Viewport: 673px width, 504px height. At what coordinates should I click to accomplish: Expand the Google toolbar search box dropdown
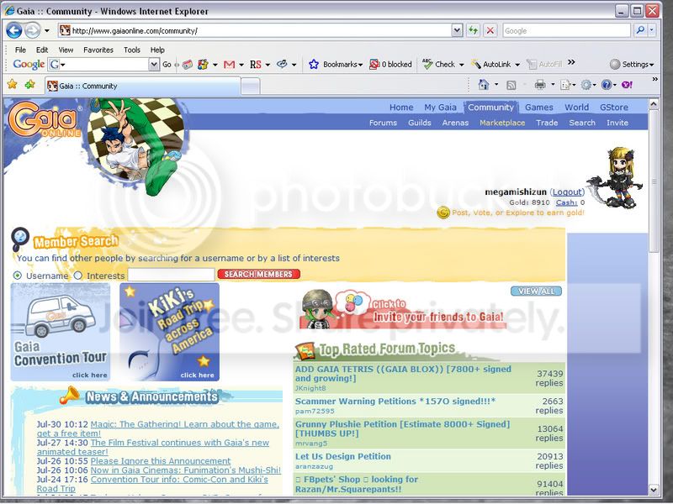[x=154, y=65]
